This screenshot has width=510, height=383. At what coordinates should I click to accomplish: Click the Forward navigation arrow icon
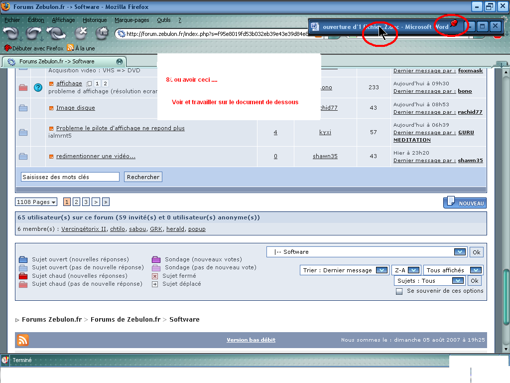[x=34, y=33]
